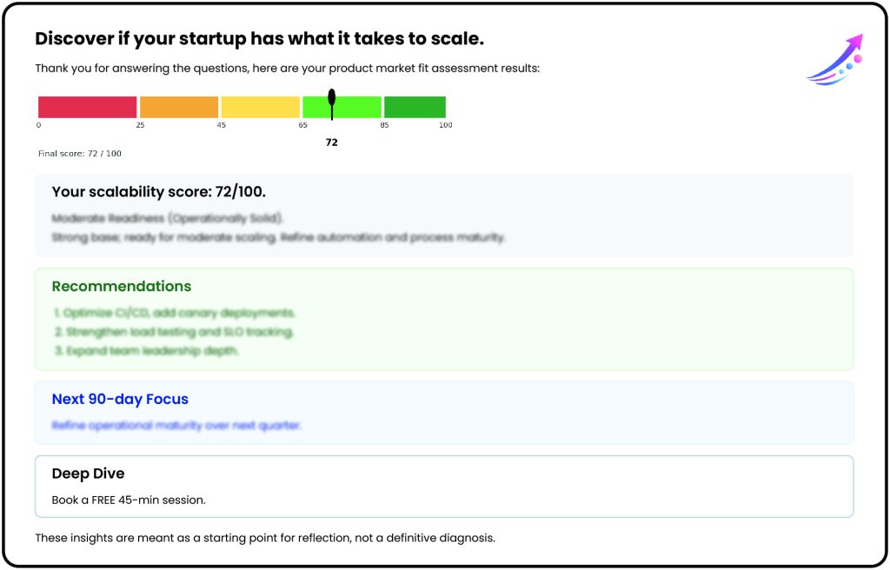Screen dimensions: 890x570
Task: Click the 'Discover if your startup' title
Action: tap(259, 39)
